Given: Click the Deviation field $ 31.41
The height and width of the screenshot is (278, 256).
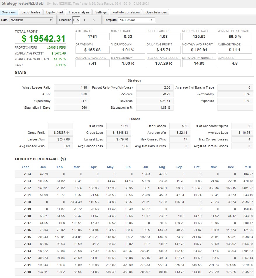Looking at the screenshot, I should [155, 101].
